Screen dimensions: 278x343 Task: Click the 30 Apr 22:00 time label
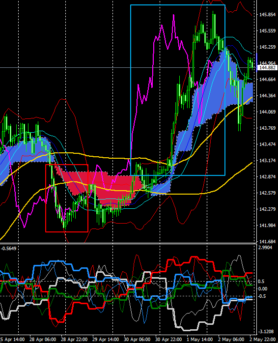point(168,340)
